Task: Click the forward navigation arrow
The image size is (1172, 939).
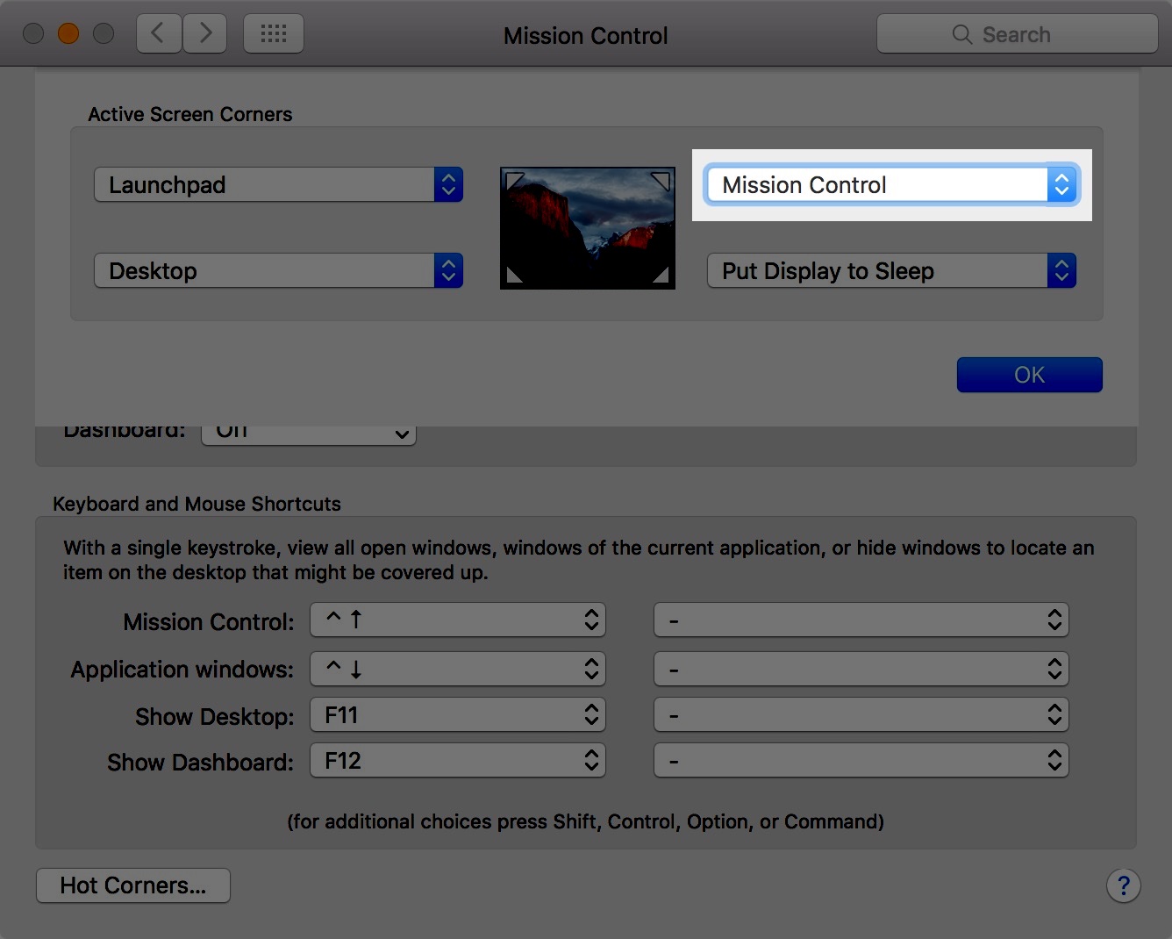Action: (x=205, y=34)
